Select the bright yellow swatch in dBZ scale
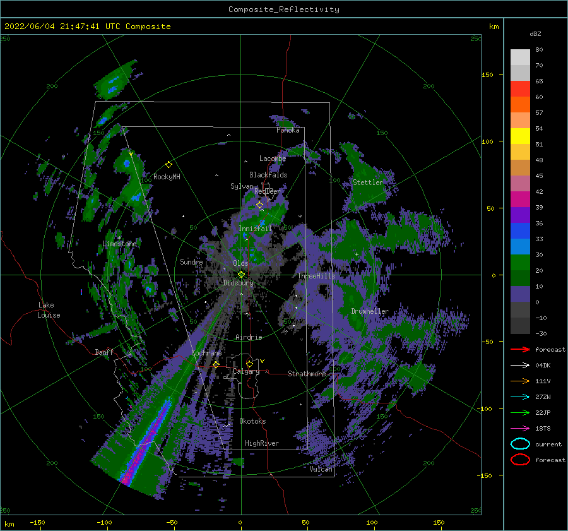 coord(520,136)
